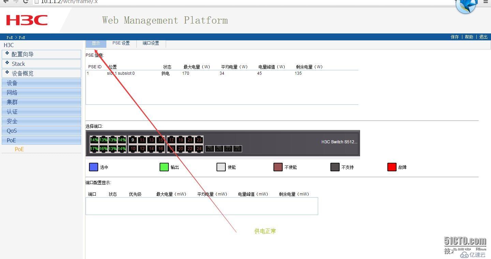This screenshot has height=259, width=491.
Task: Click the remaining power value 135
Action: pyautogui.click(x=298, y=73)
